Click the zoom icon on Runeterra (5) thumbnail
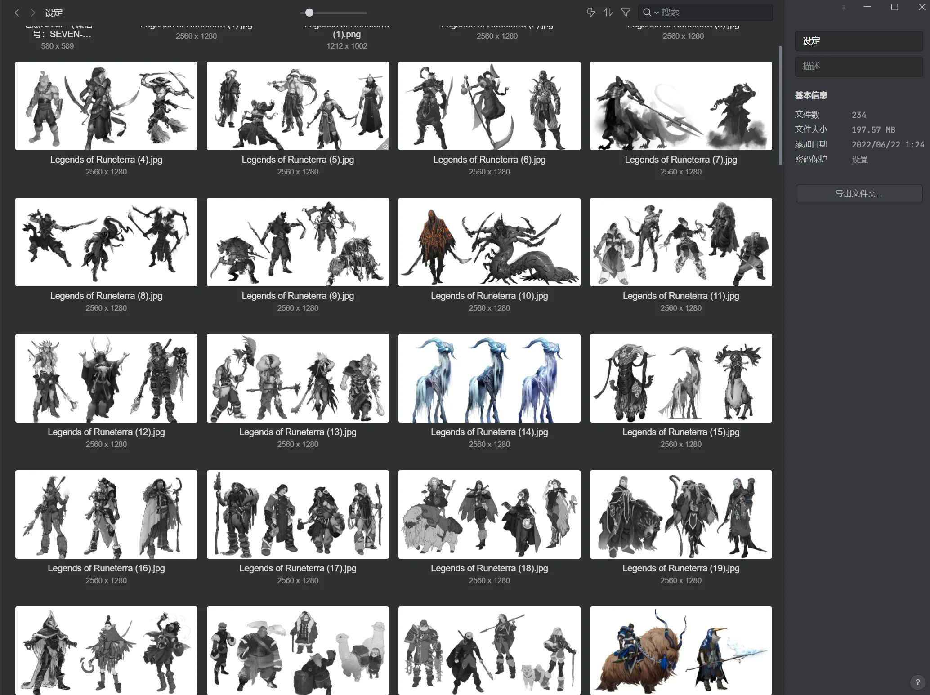The width and height of the screenshot is (930, 695). [x=385, y=146]
